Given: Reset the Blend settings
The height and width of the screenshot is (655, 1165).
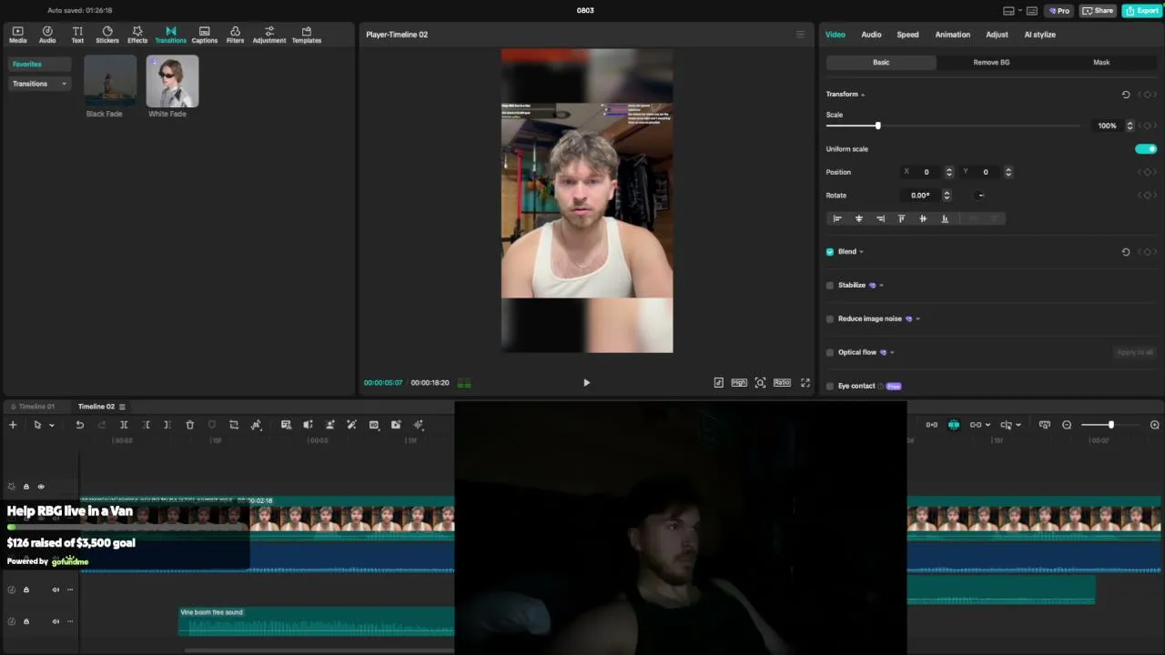Looking at the screenshot, I should point(1126,252).
